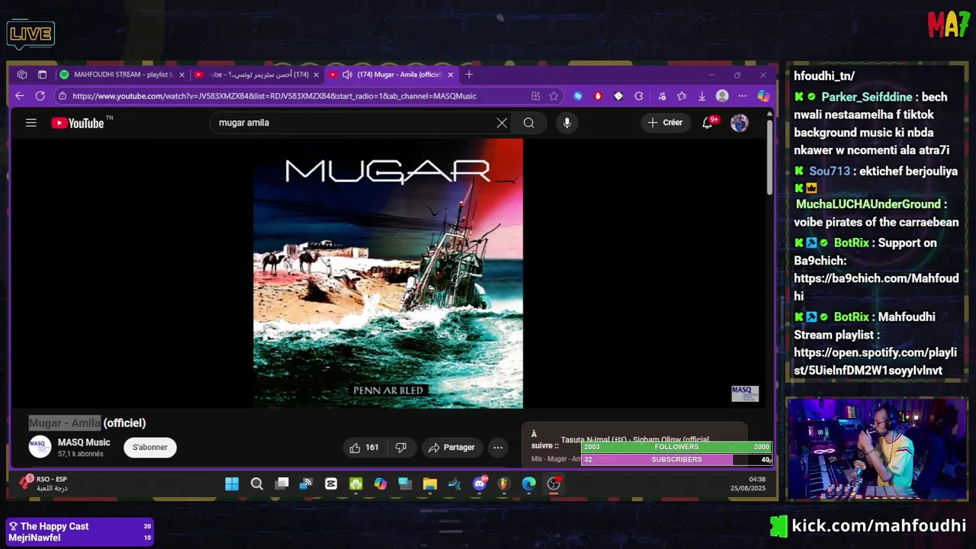976x549 pixels.
Task: Open File Explorer from the taskbar
Action: click(x=430, y=483)
